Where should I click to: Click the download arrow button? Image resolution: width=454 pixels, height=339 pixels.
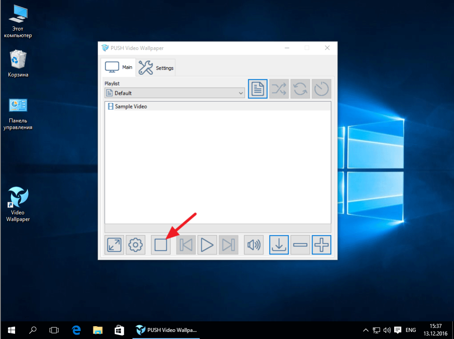(279, 245)
